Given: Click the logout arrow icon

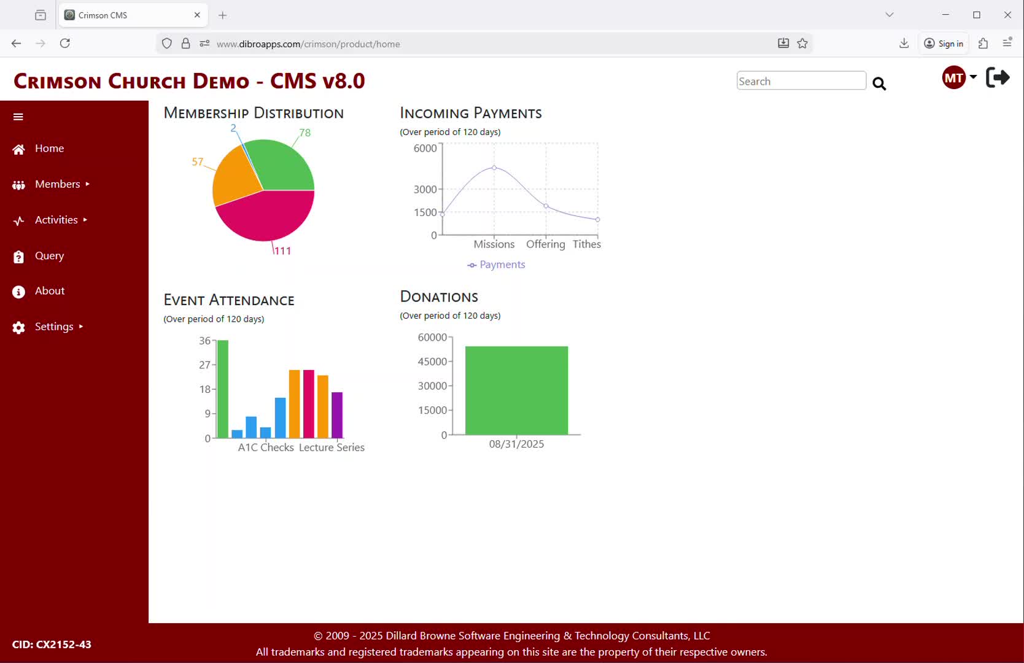Looking at the screenshot, I should [997, 77].
